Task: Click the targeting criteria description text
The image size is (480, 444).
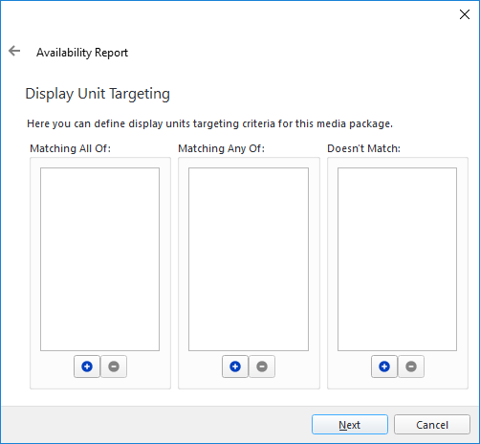Action: (x=209, y=123)
